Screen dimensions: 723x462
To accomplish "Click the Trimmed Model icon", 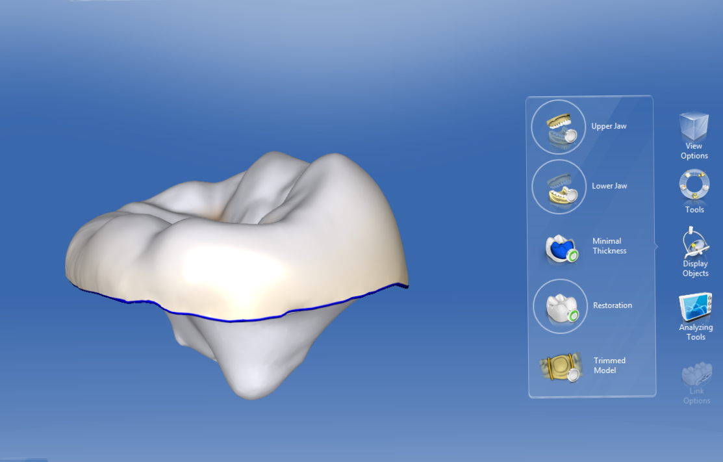I will point(559,366).
